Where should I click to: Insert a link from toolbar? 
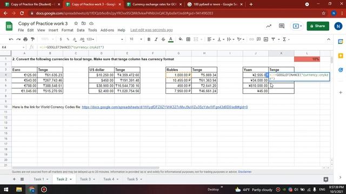251,39
